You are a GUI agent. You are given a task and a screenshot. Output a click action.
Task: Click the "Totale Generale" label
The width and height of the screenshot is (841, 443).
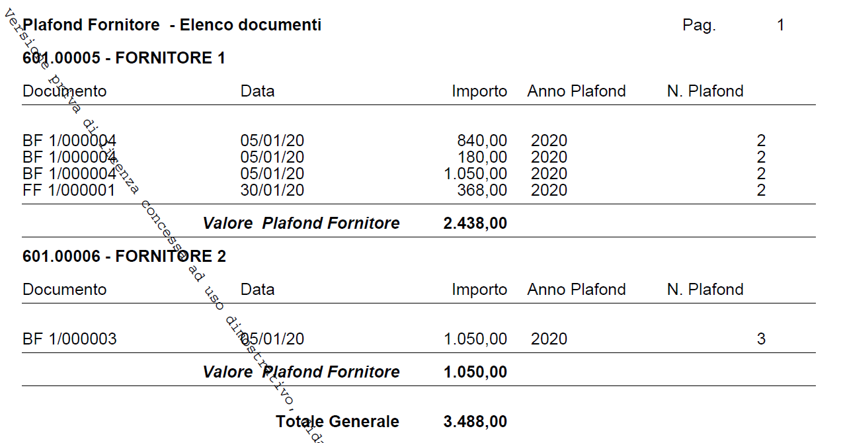[x=337, y=422]
